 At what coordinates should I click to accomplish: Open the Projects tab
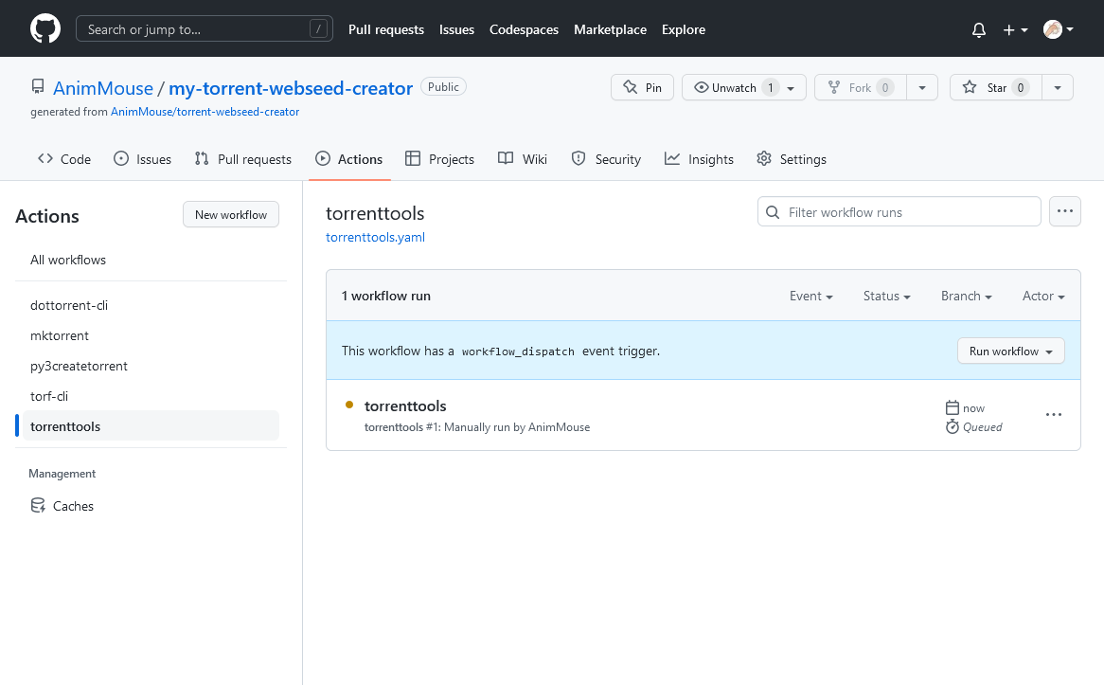(x=440, y=159)
